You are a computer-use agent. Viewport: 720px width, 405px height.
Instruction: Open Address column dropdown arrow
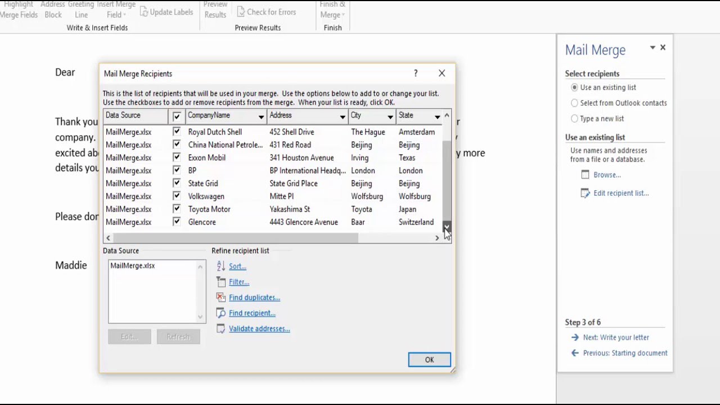(x=342, y=116)
